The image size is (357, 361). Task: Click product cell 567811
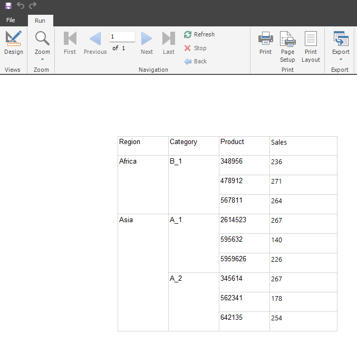pyautogui.click(x=244, y=204)
